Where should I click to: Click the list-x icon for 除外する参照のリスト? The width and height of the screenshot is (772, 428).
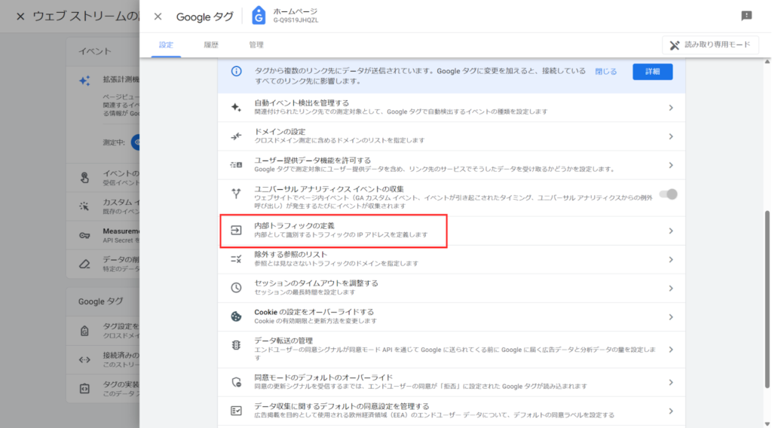[x=236, y=258]
